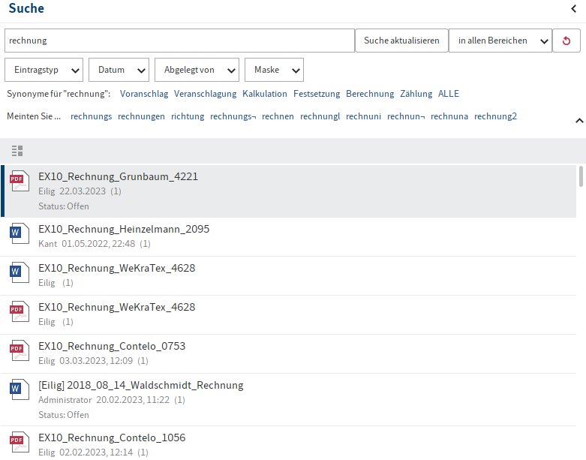
Task: Choose suggestion 'rechnungl'
Action: coord(320,116)
